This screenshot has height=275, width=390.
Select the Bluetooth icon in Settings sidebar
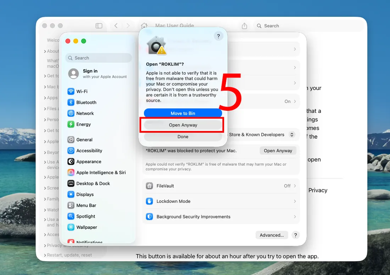pos(71,102)
